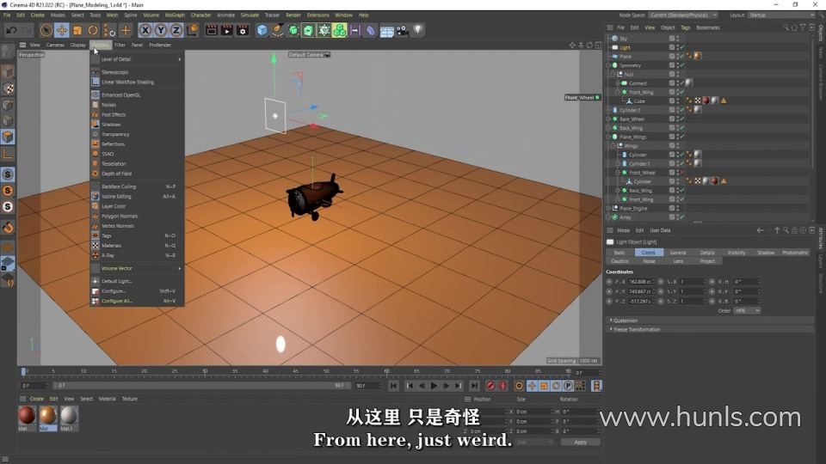Play the timeline animation forward
Viewport: 826px width, 464px height.
coord(434,386)
